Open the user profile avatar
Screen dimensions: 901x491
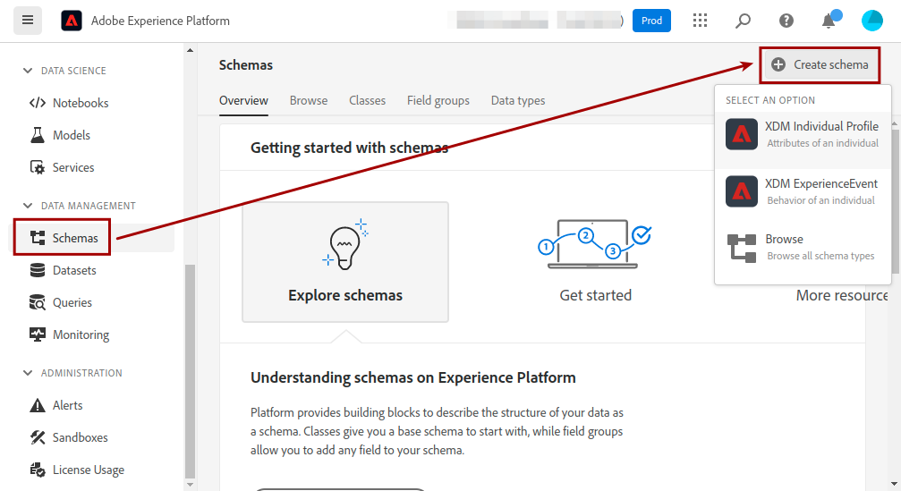click(x=871, y=21)
